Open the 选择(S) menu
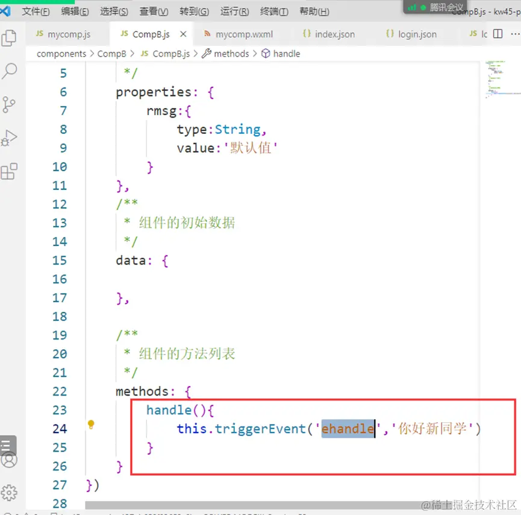This screenshot has height=515, width=521. coord(114,11)
